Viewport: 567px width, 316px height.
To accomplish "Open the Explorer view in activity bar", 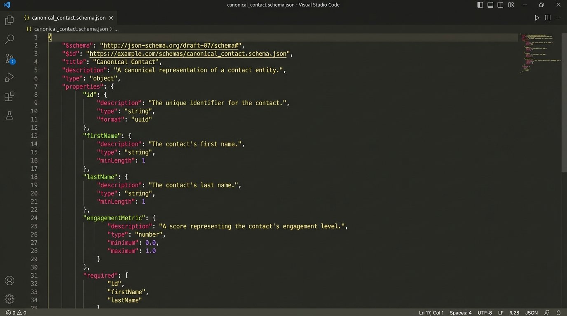I will (x=9, y=20).
